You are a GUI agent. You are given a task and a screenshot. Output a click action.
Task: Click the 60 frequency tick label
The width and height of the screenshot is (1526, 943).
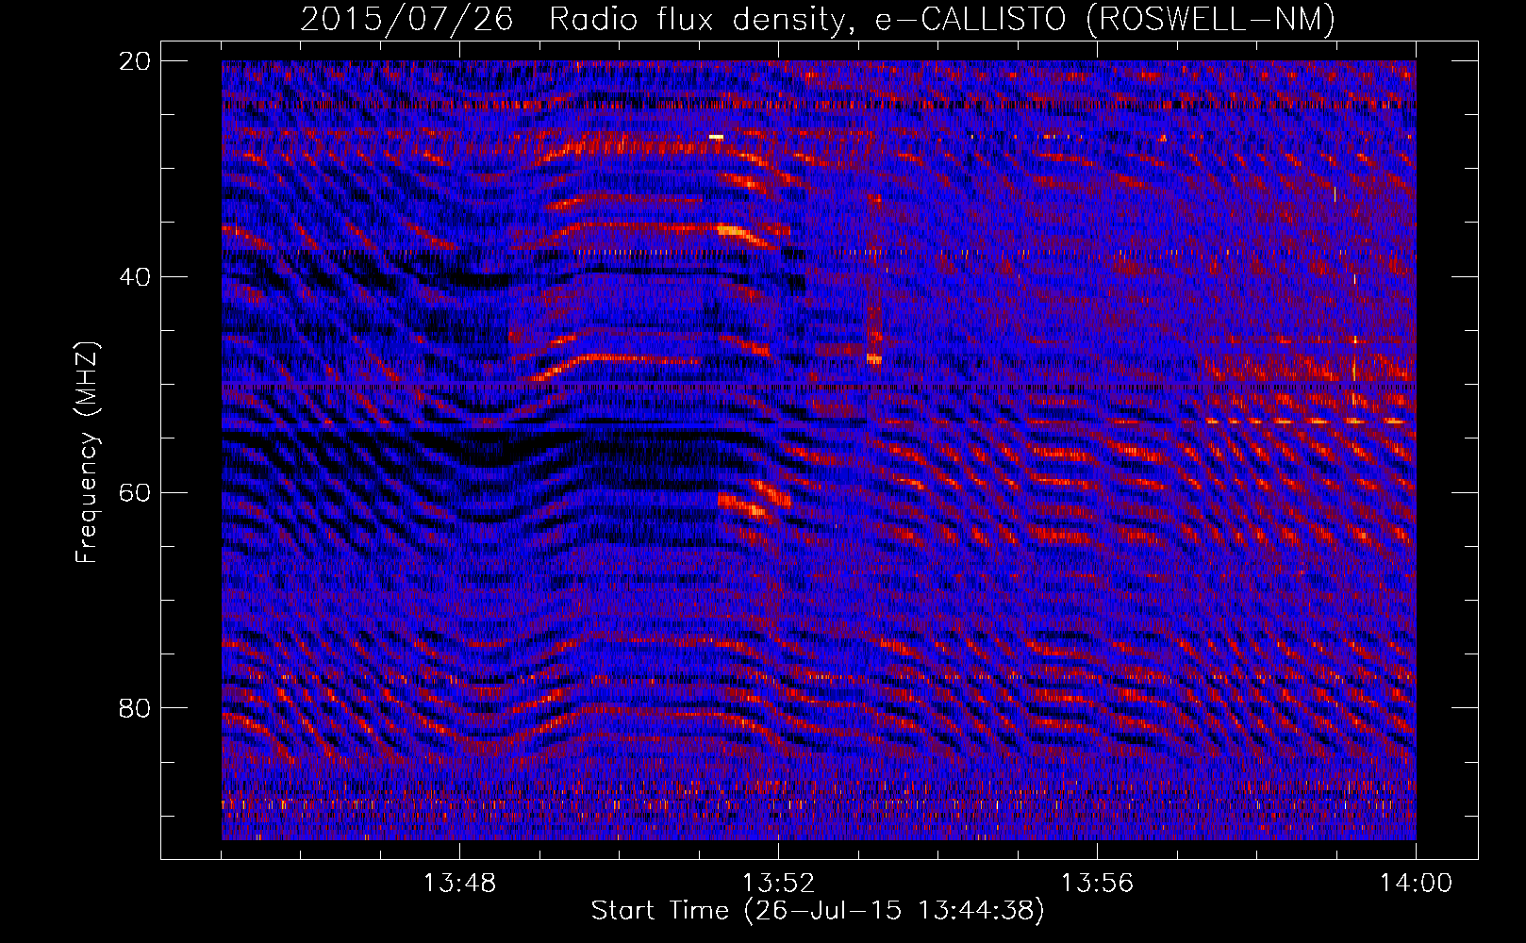135,492
